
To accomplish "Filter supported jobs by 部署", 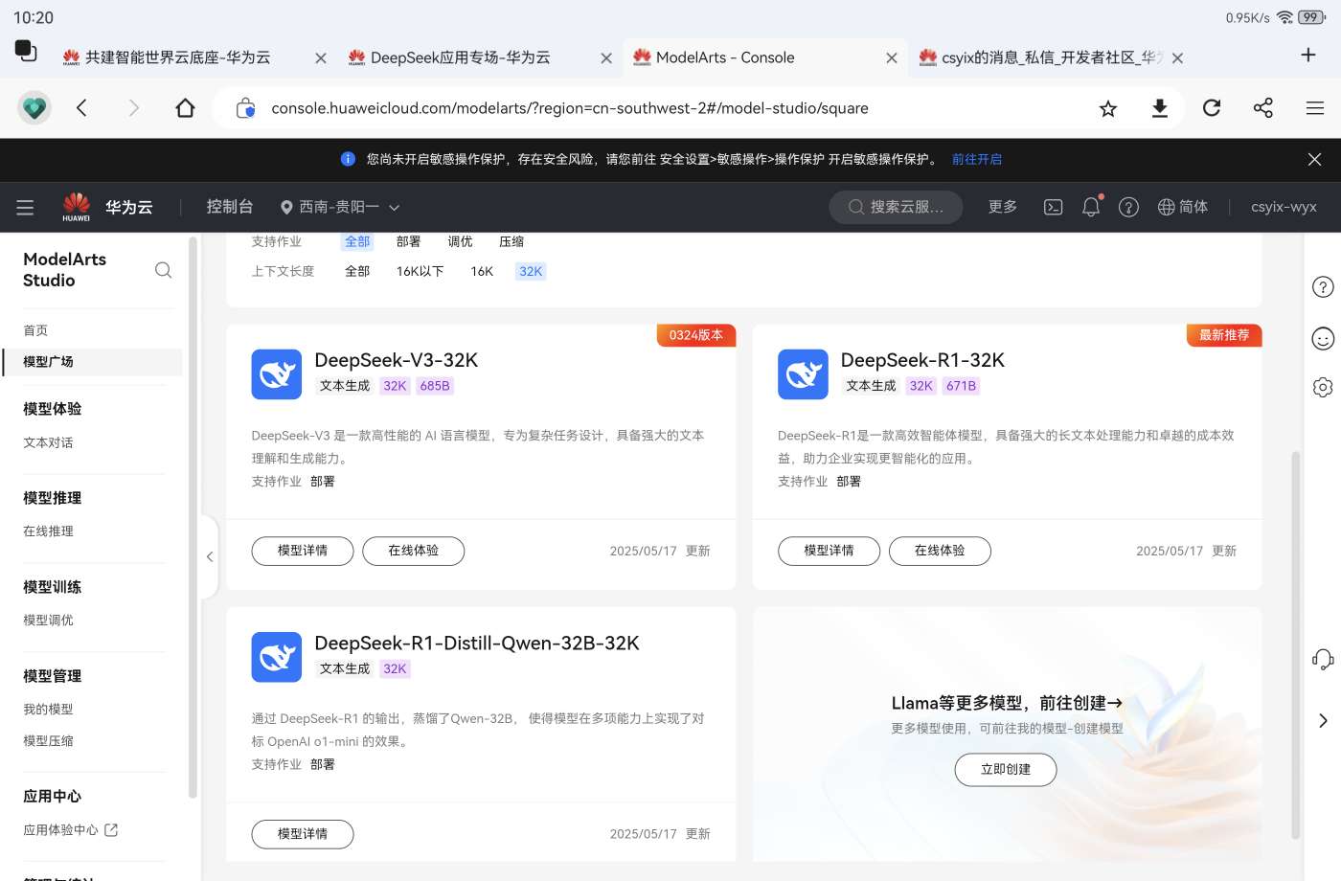I will (409, 241).
